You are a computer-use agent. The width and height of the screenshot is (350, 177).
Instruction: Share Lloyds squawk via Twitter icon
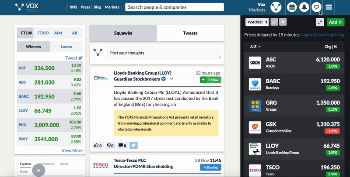133,145
